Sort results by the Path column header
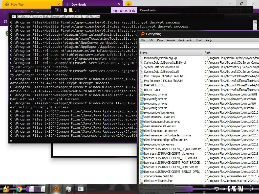The image size is (259, 194). (231, 53)
